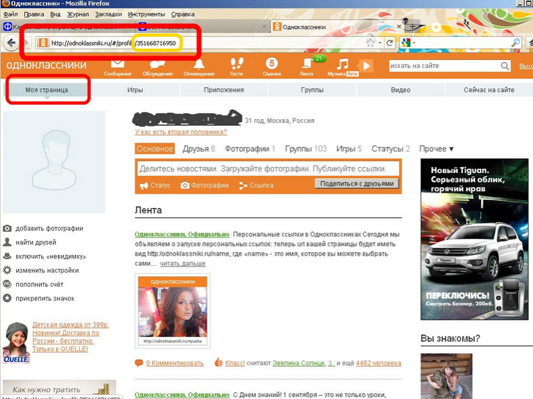Select the Моя страница tab
Screen dimensions: 533x399
46,90
